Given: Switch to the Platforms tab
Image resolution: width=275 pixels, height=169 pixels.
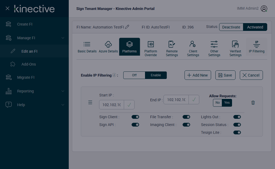Looking at the screenshot, I should pyautogui.click(x=129, y=47).
